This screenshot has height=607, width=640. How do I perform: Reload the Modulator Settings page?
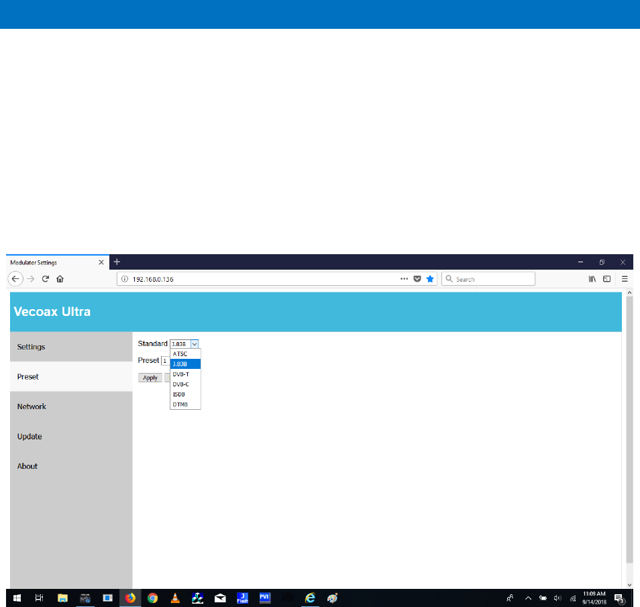pyautogui.click(x=46, y=279)
